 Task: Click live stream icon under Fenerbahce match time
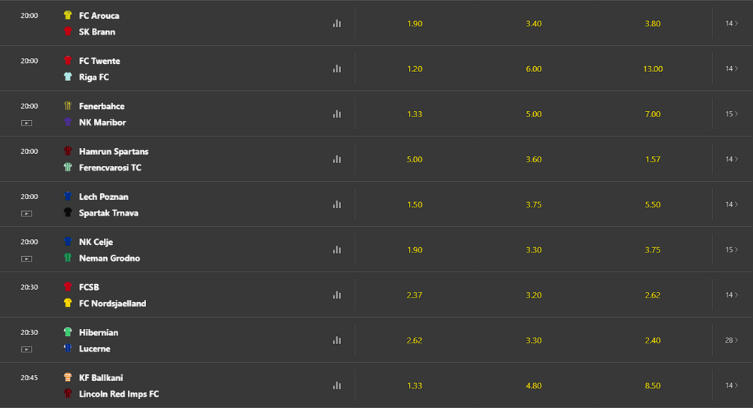pos(26,123)
